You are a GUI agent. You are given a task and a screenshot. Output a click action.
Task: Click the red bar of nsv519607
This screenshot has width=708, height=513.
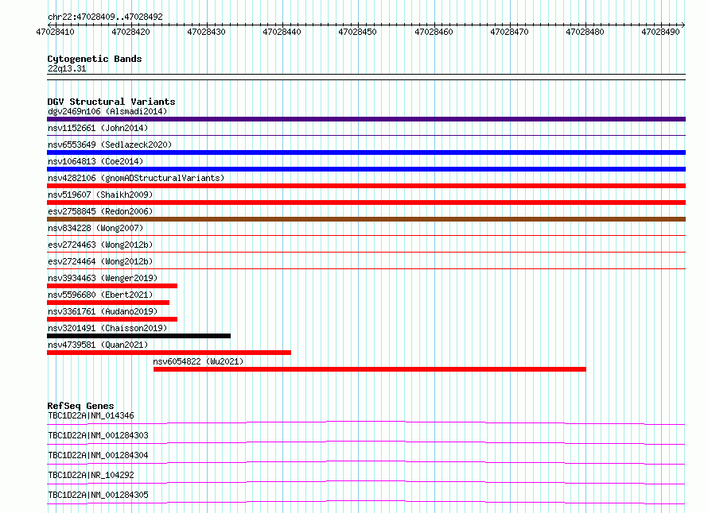[366, 202]
